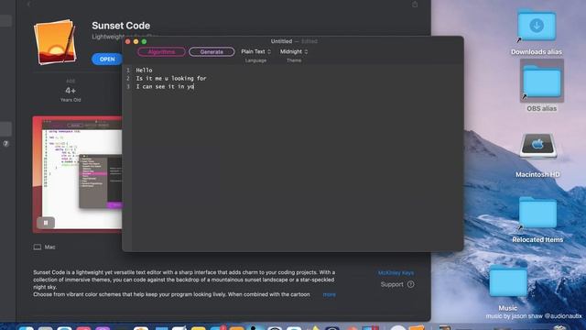586x330 pixels.
Task: Minimize the Untitled editor window
Action: tap(136, 41)
